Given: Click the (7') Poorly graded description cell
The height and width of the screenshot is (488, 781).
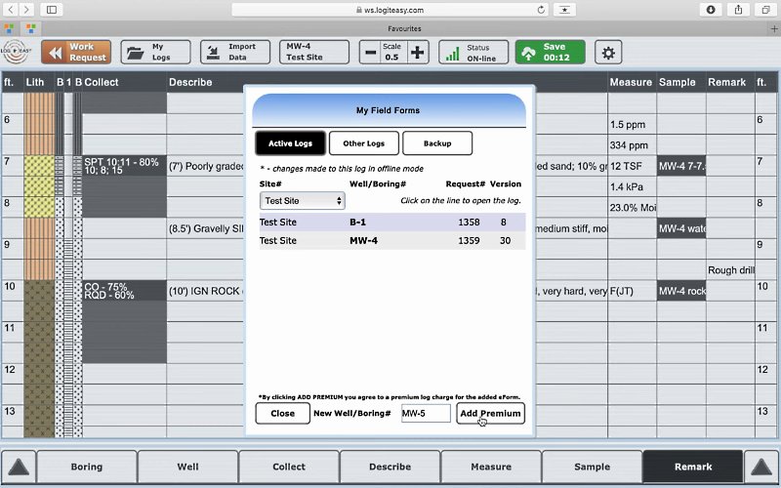Looking at the screenshot, I should pos(205,166).
